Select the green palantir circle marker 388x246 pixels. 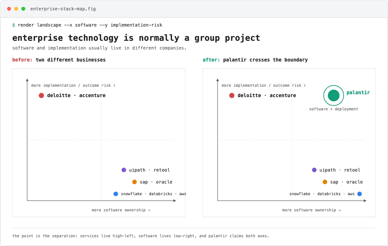pyautogui.click(x=334, y=95)
